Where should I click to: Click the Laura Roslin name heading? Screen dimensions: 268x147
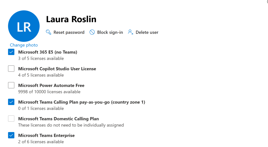(71, 19)
